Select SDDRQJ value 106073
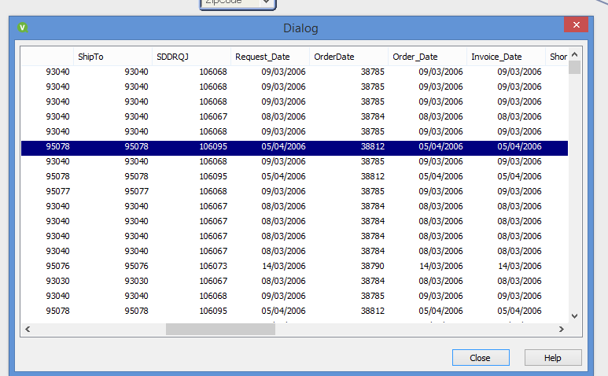Image resolution: width=608 pixels, height=376 pixels. (x=213, y=267)
